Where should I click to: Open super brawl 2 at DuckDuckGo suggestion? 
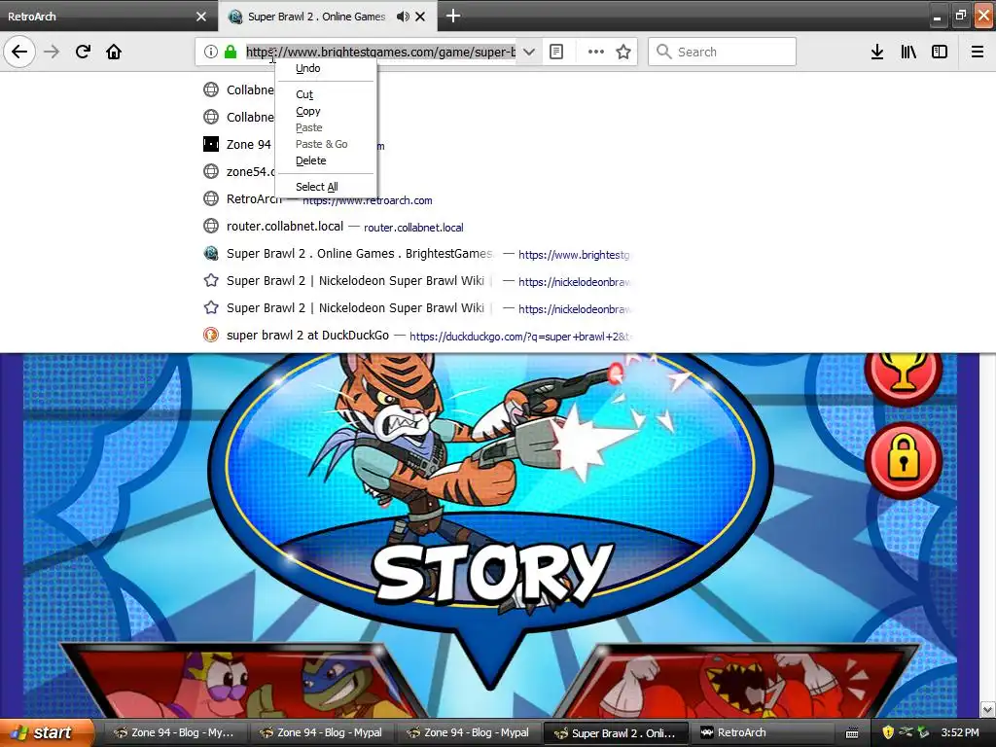416,336
